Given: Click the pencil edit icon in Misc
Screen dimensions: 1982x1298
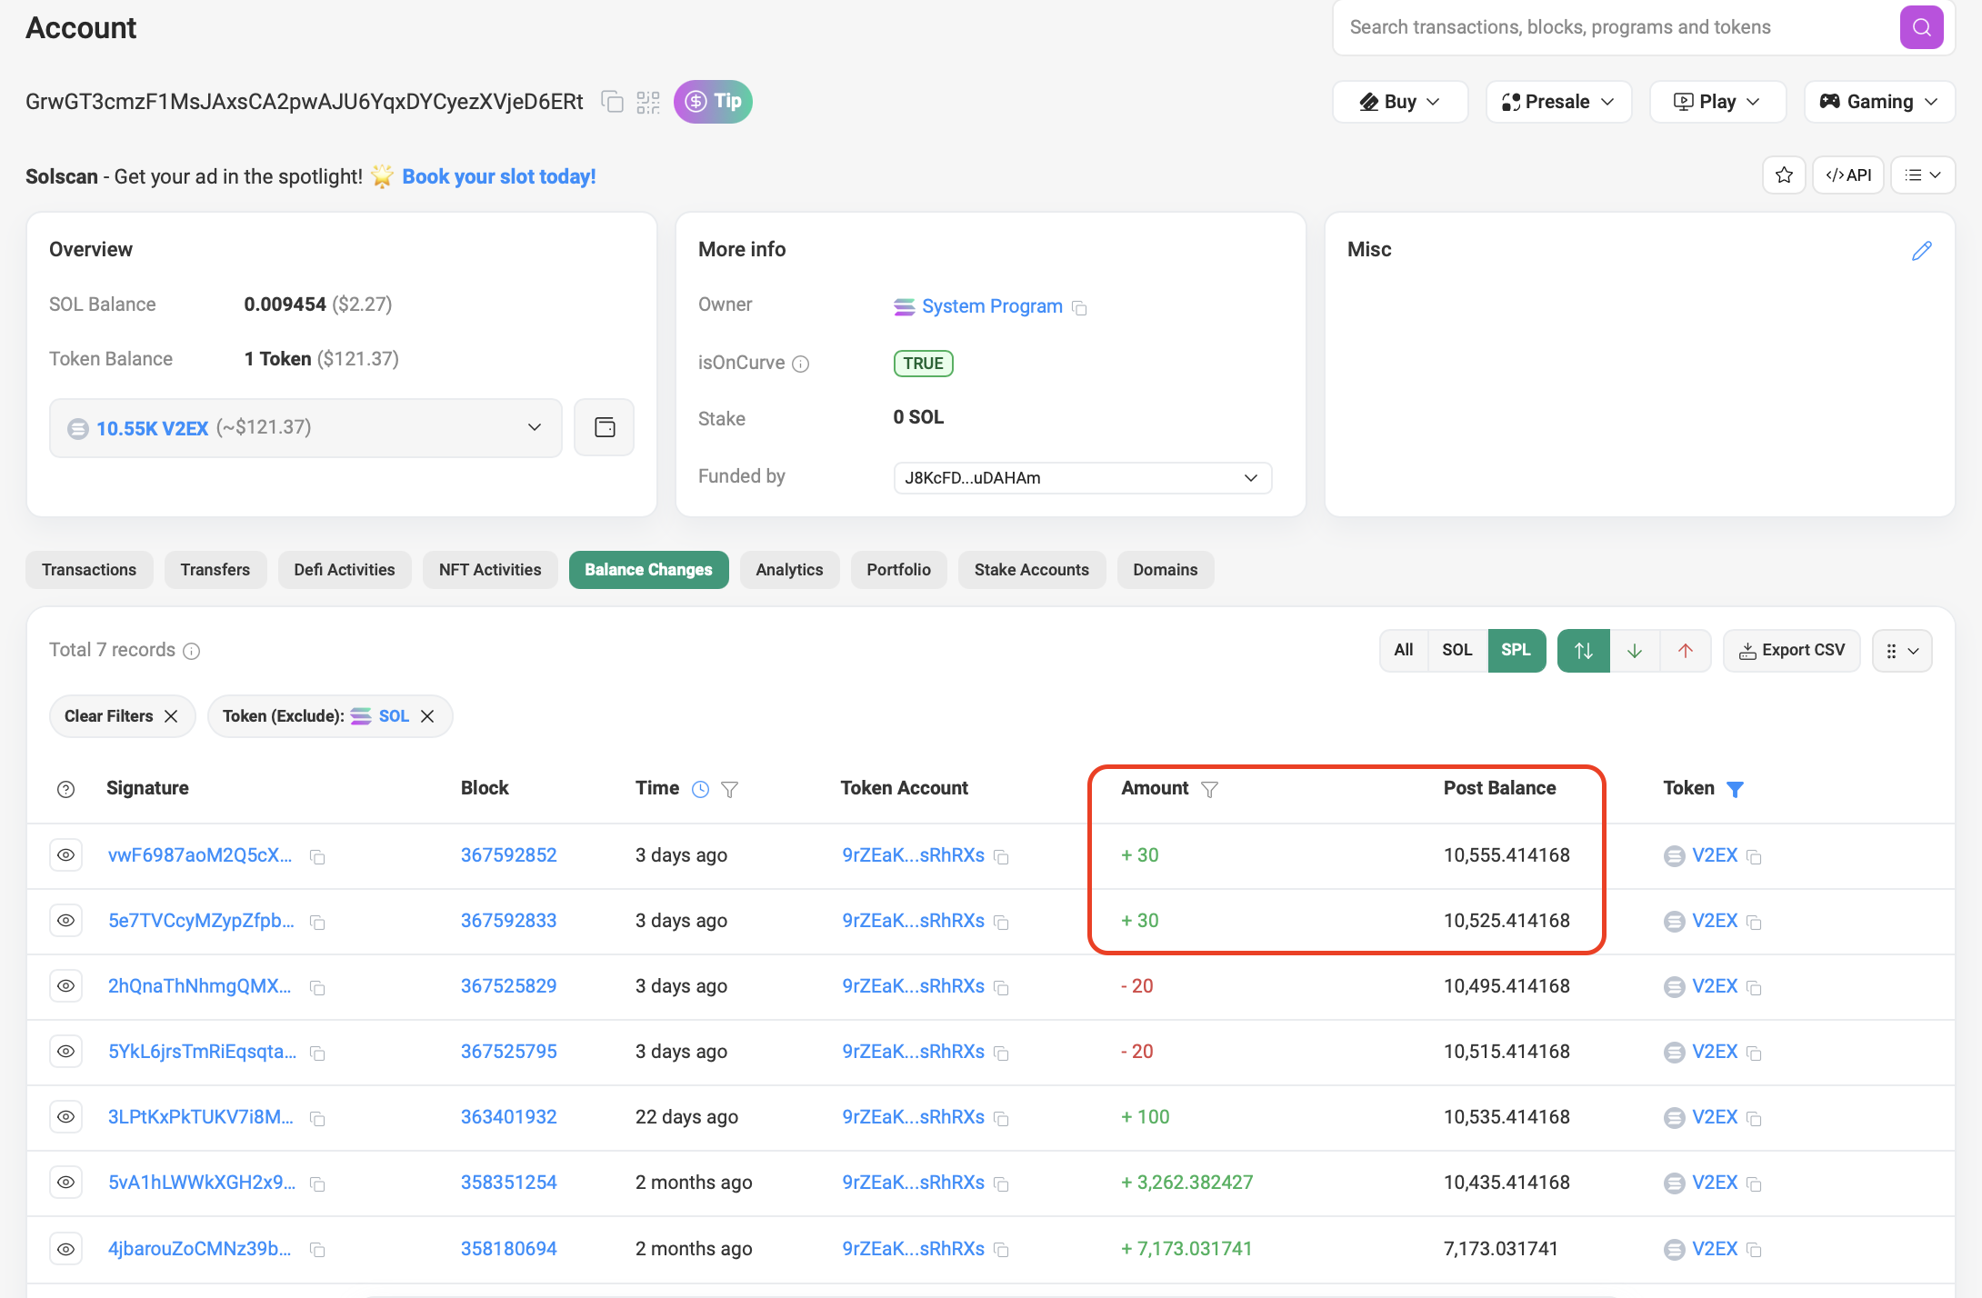Looking at the screenshot, I should pyautogui.click(x=1921, y=251).
